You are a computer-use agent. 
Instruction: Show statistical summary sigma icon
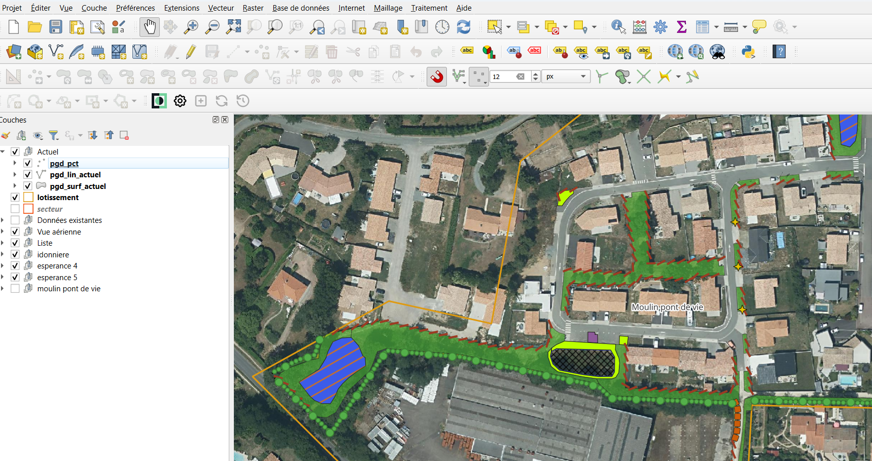click(x=681, y=27)
